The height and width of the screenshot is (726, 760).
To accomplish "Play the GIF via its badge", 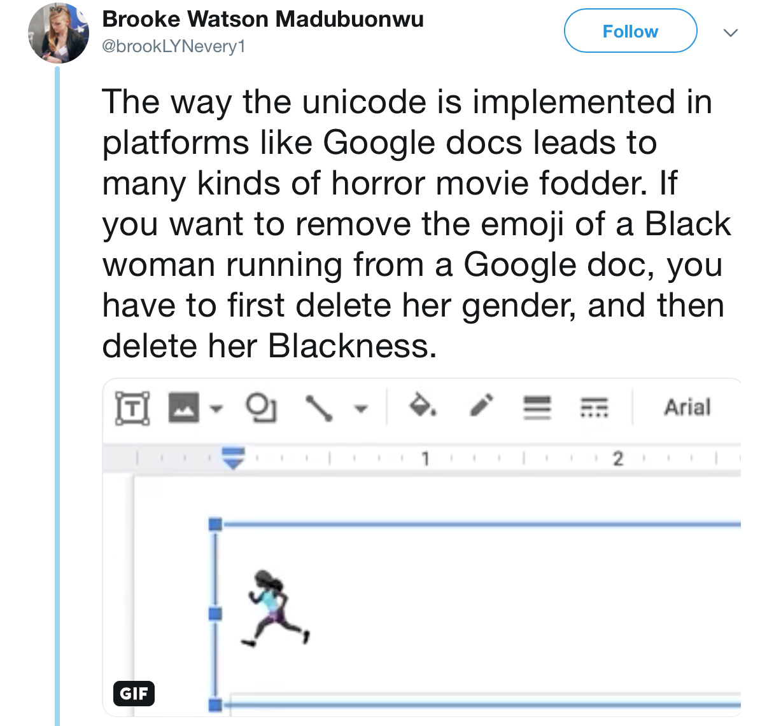I will tap(134, 693).
